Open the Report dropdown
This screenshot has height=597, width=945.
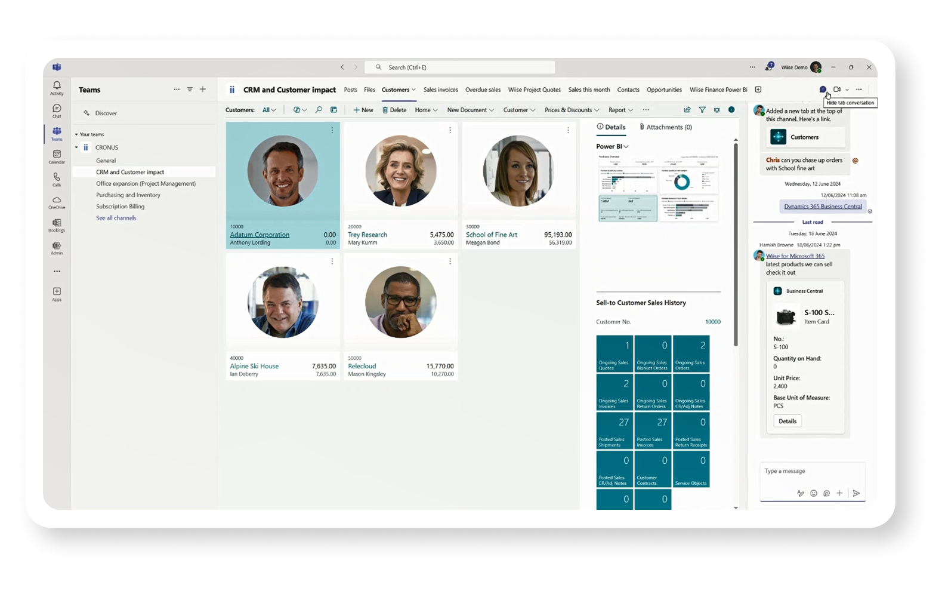pos(620,110)
